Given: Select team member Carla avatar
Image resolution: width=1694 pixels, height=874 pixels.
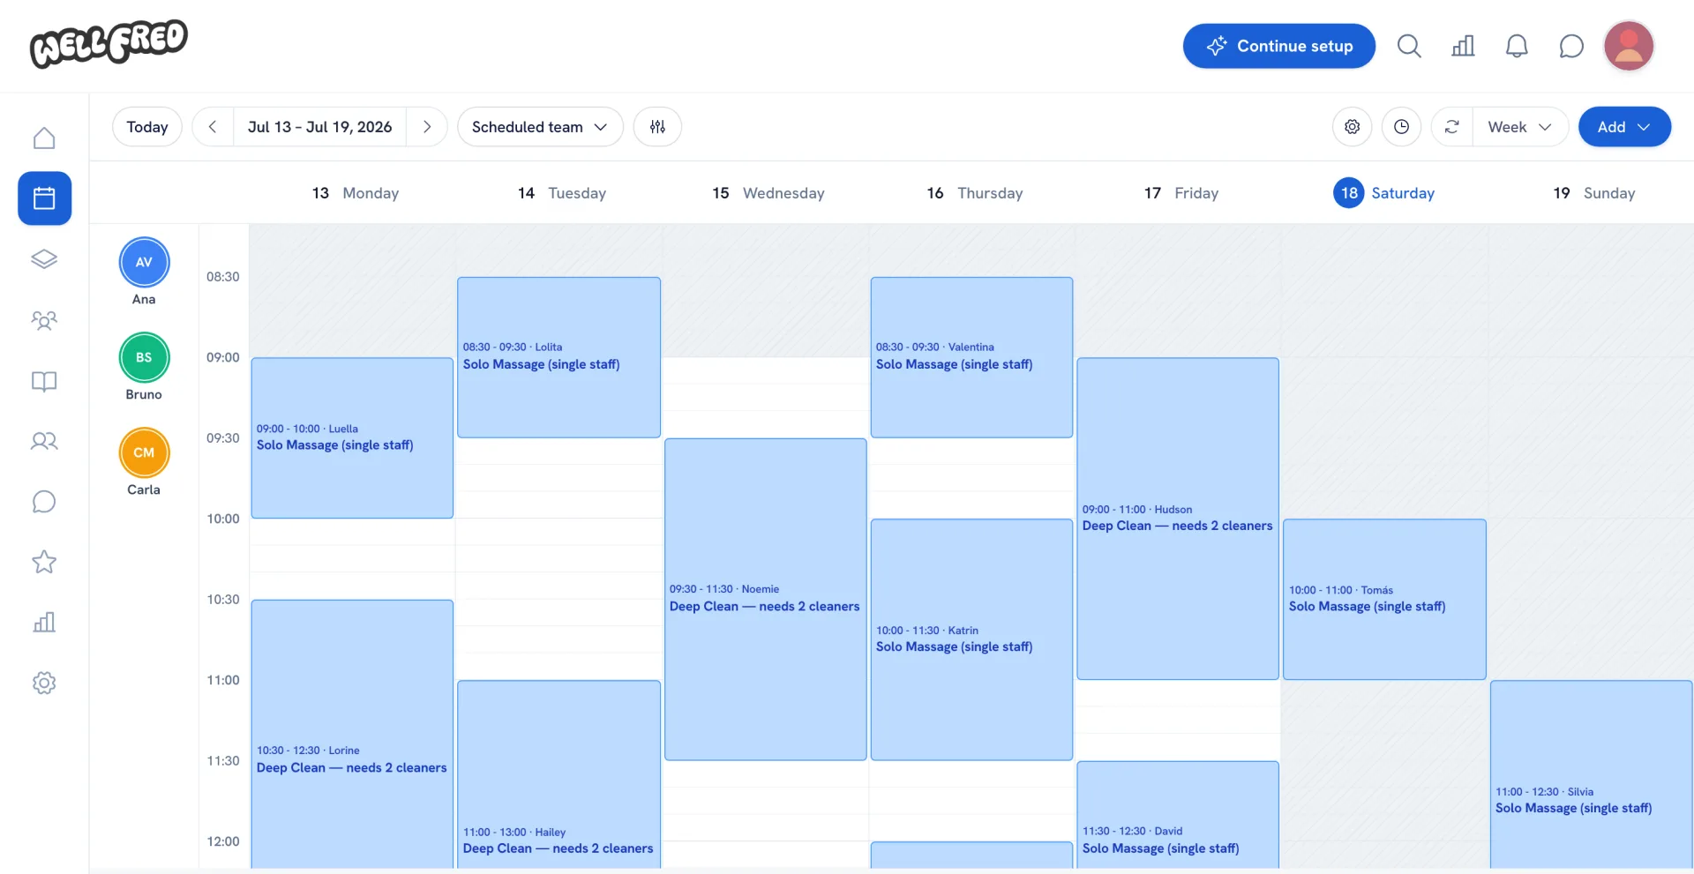Looking at the screenshot, I should (x=144, y=452).
